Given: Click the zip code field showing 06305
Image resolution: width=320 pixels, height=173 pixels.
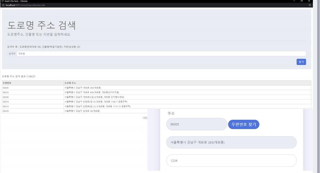Looking at the screenshot, I should click(x=196, y=124).
